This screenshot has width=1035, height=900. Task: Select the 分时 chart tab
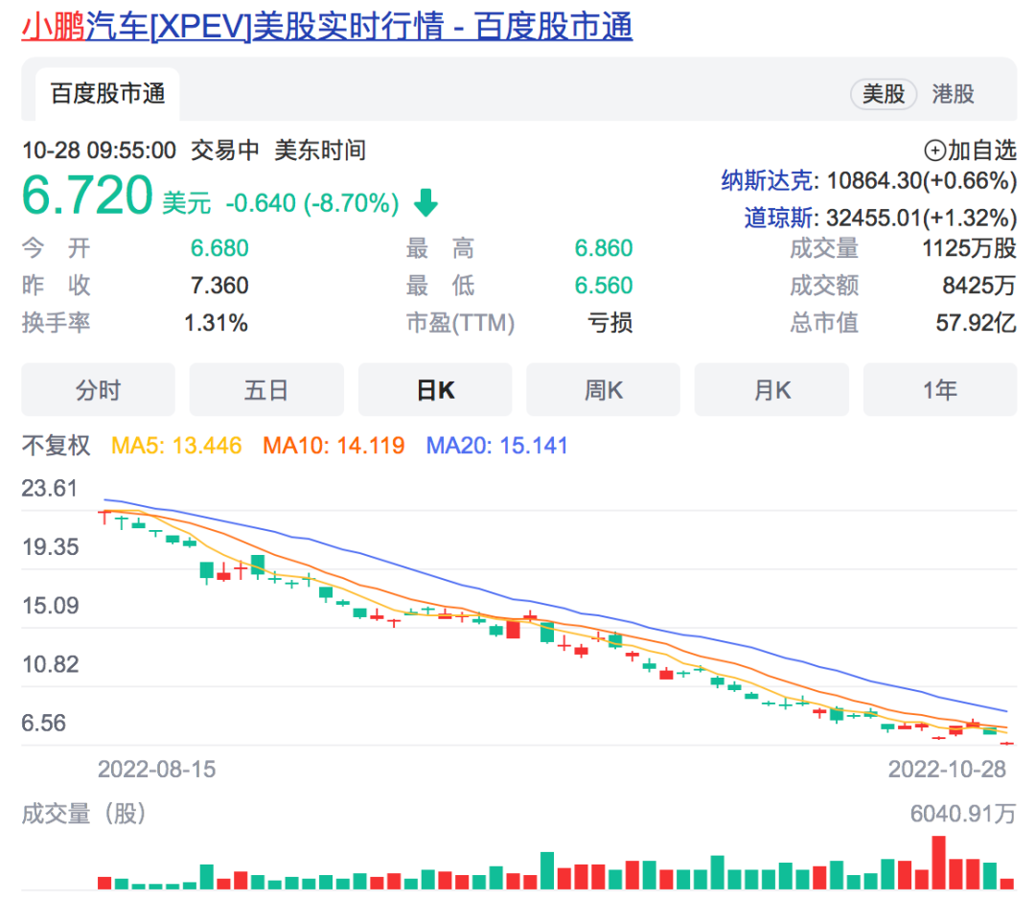[x=99, y=389]
